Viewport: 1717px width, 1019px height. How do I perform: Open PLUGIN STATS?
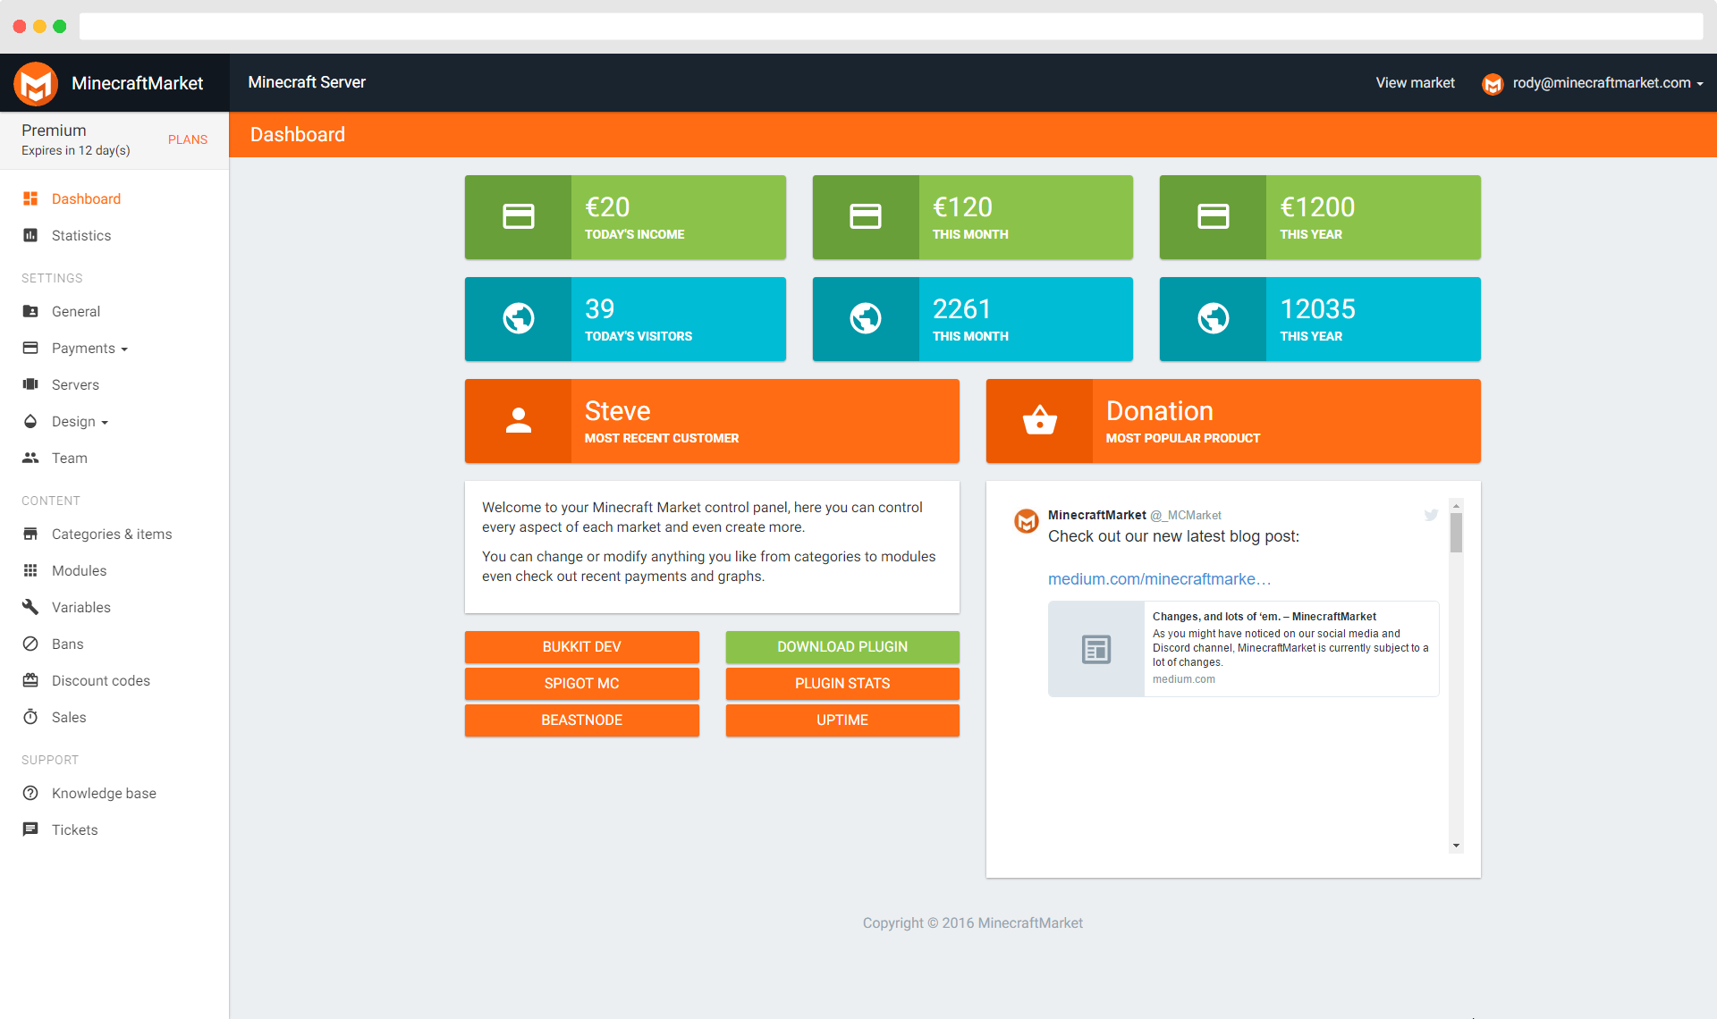coord(842,684)
